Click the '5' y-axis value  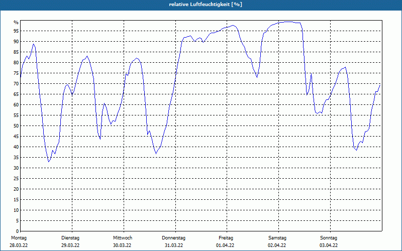coord(18,221)
